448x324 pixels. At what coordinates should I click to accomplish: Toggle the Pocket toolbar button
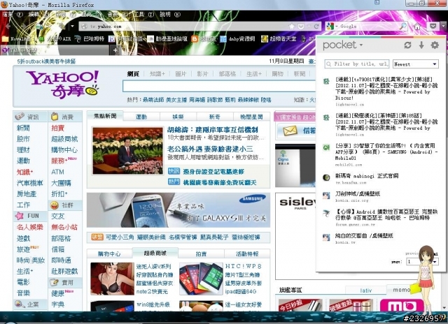pos(433,27)
